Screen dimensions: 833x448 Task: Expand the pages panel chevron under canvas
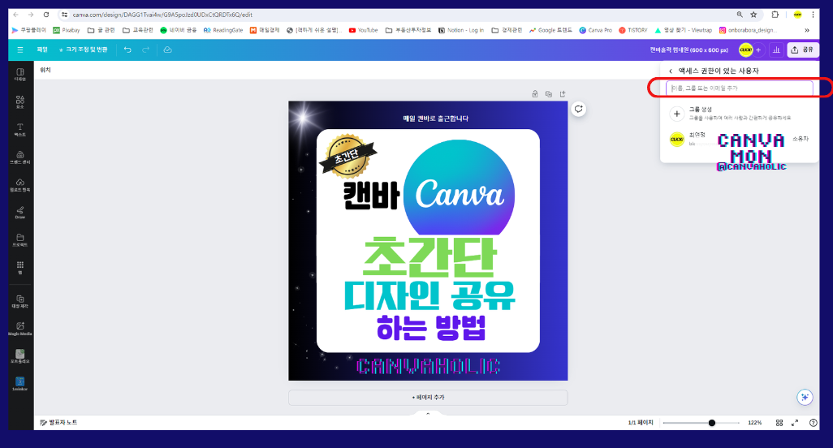[428, 413]
